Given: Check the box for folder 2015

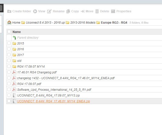Looking at the screenshot, I should pos(9,43).
